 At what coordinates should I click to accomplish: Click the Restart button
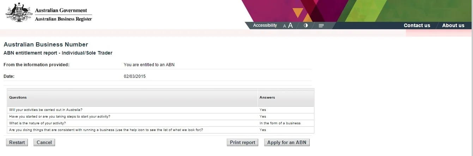pyautogui.click(x=17, y=143)
